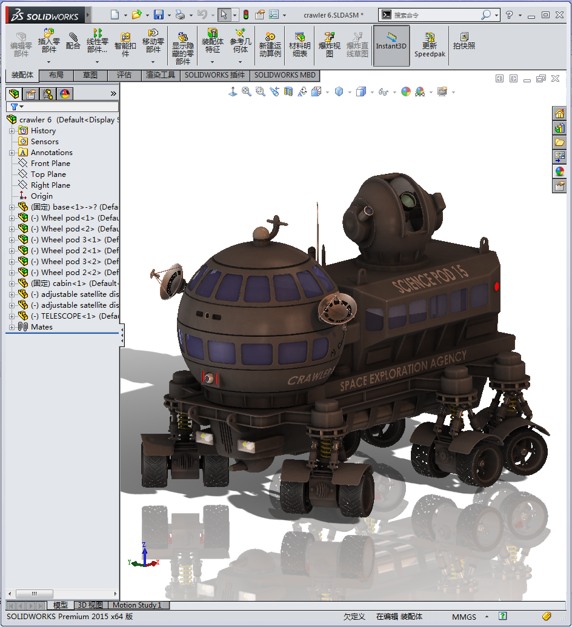
Task: Open the Hide/Show Items dropdown arrow
Action: point(394,92)
